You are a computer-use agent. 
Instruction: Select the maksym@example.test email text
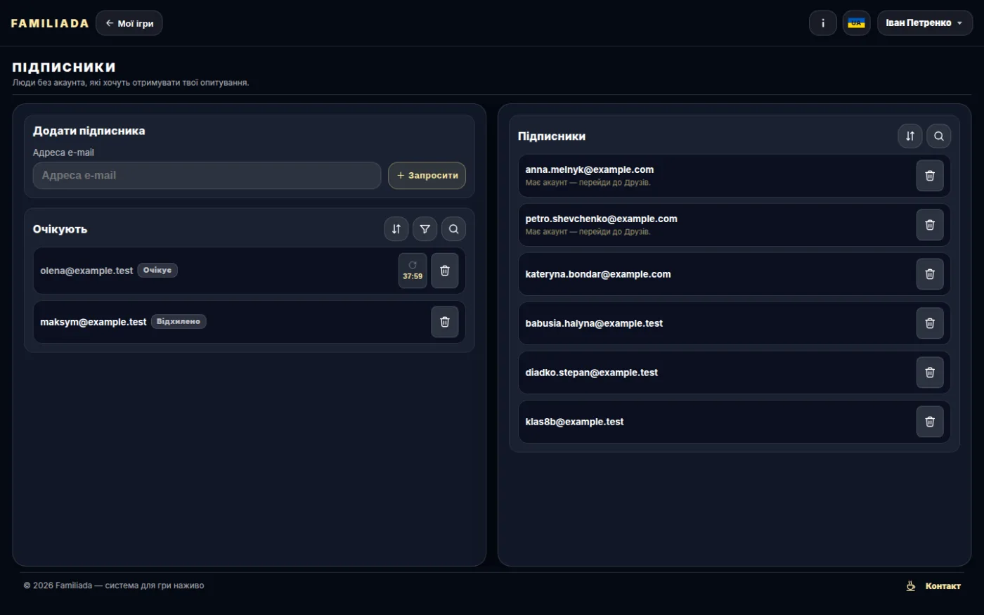click(x=93, y=322)
